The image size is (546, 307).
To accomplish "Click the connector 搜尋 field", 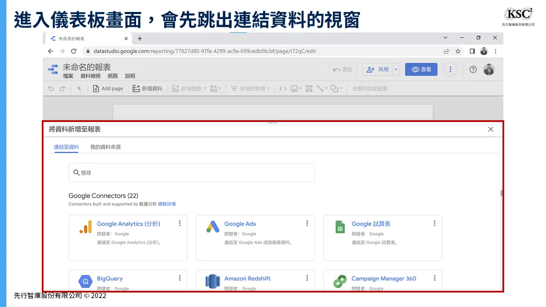I will [x=192, y=173].
